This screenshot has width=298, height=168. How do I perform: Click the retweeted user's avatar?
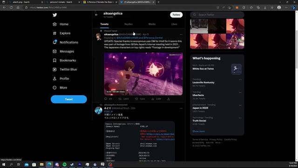pos(98,111)
